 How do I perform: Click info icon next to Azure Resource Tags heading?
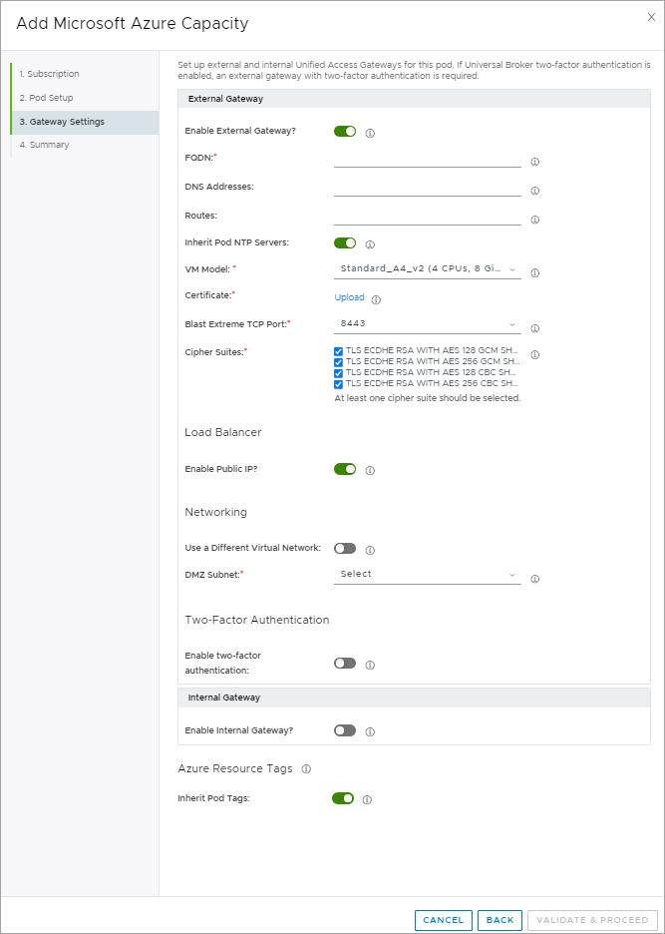tap(306, 769)
